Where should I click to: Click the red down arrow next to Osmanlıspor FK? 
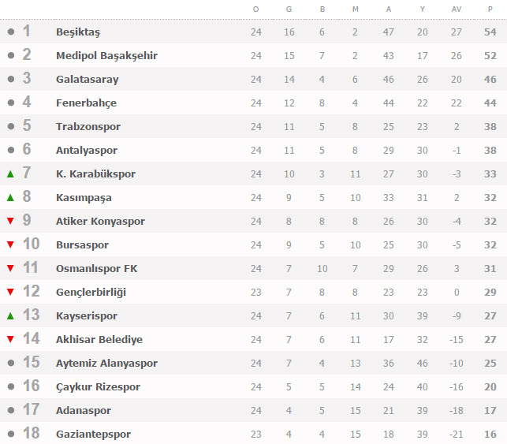tap(11, 268)
